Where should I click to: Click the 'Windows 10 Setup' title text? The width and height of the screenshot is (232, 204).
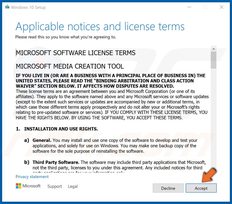click(28, 7)
